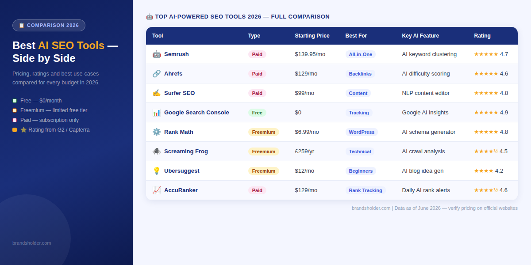Click the $12/mo price
The height and width of the screenshot is (265, 531).
pos(304,171)
